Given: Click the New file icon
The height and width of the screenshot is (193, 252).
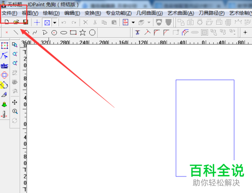Looking at the screenshot, I should [7, 22].
